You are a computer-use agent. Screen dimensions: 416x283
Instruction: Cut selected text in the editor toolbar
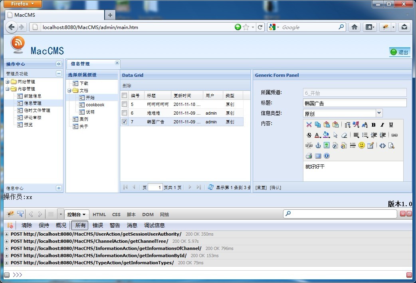[309, 125]
